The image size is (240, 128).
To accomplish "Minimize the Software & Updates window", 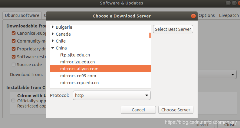I will [x=228, y=3].
